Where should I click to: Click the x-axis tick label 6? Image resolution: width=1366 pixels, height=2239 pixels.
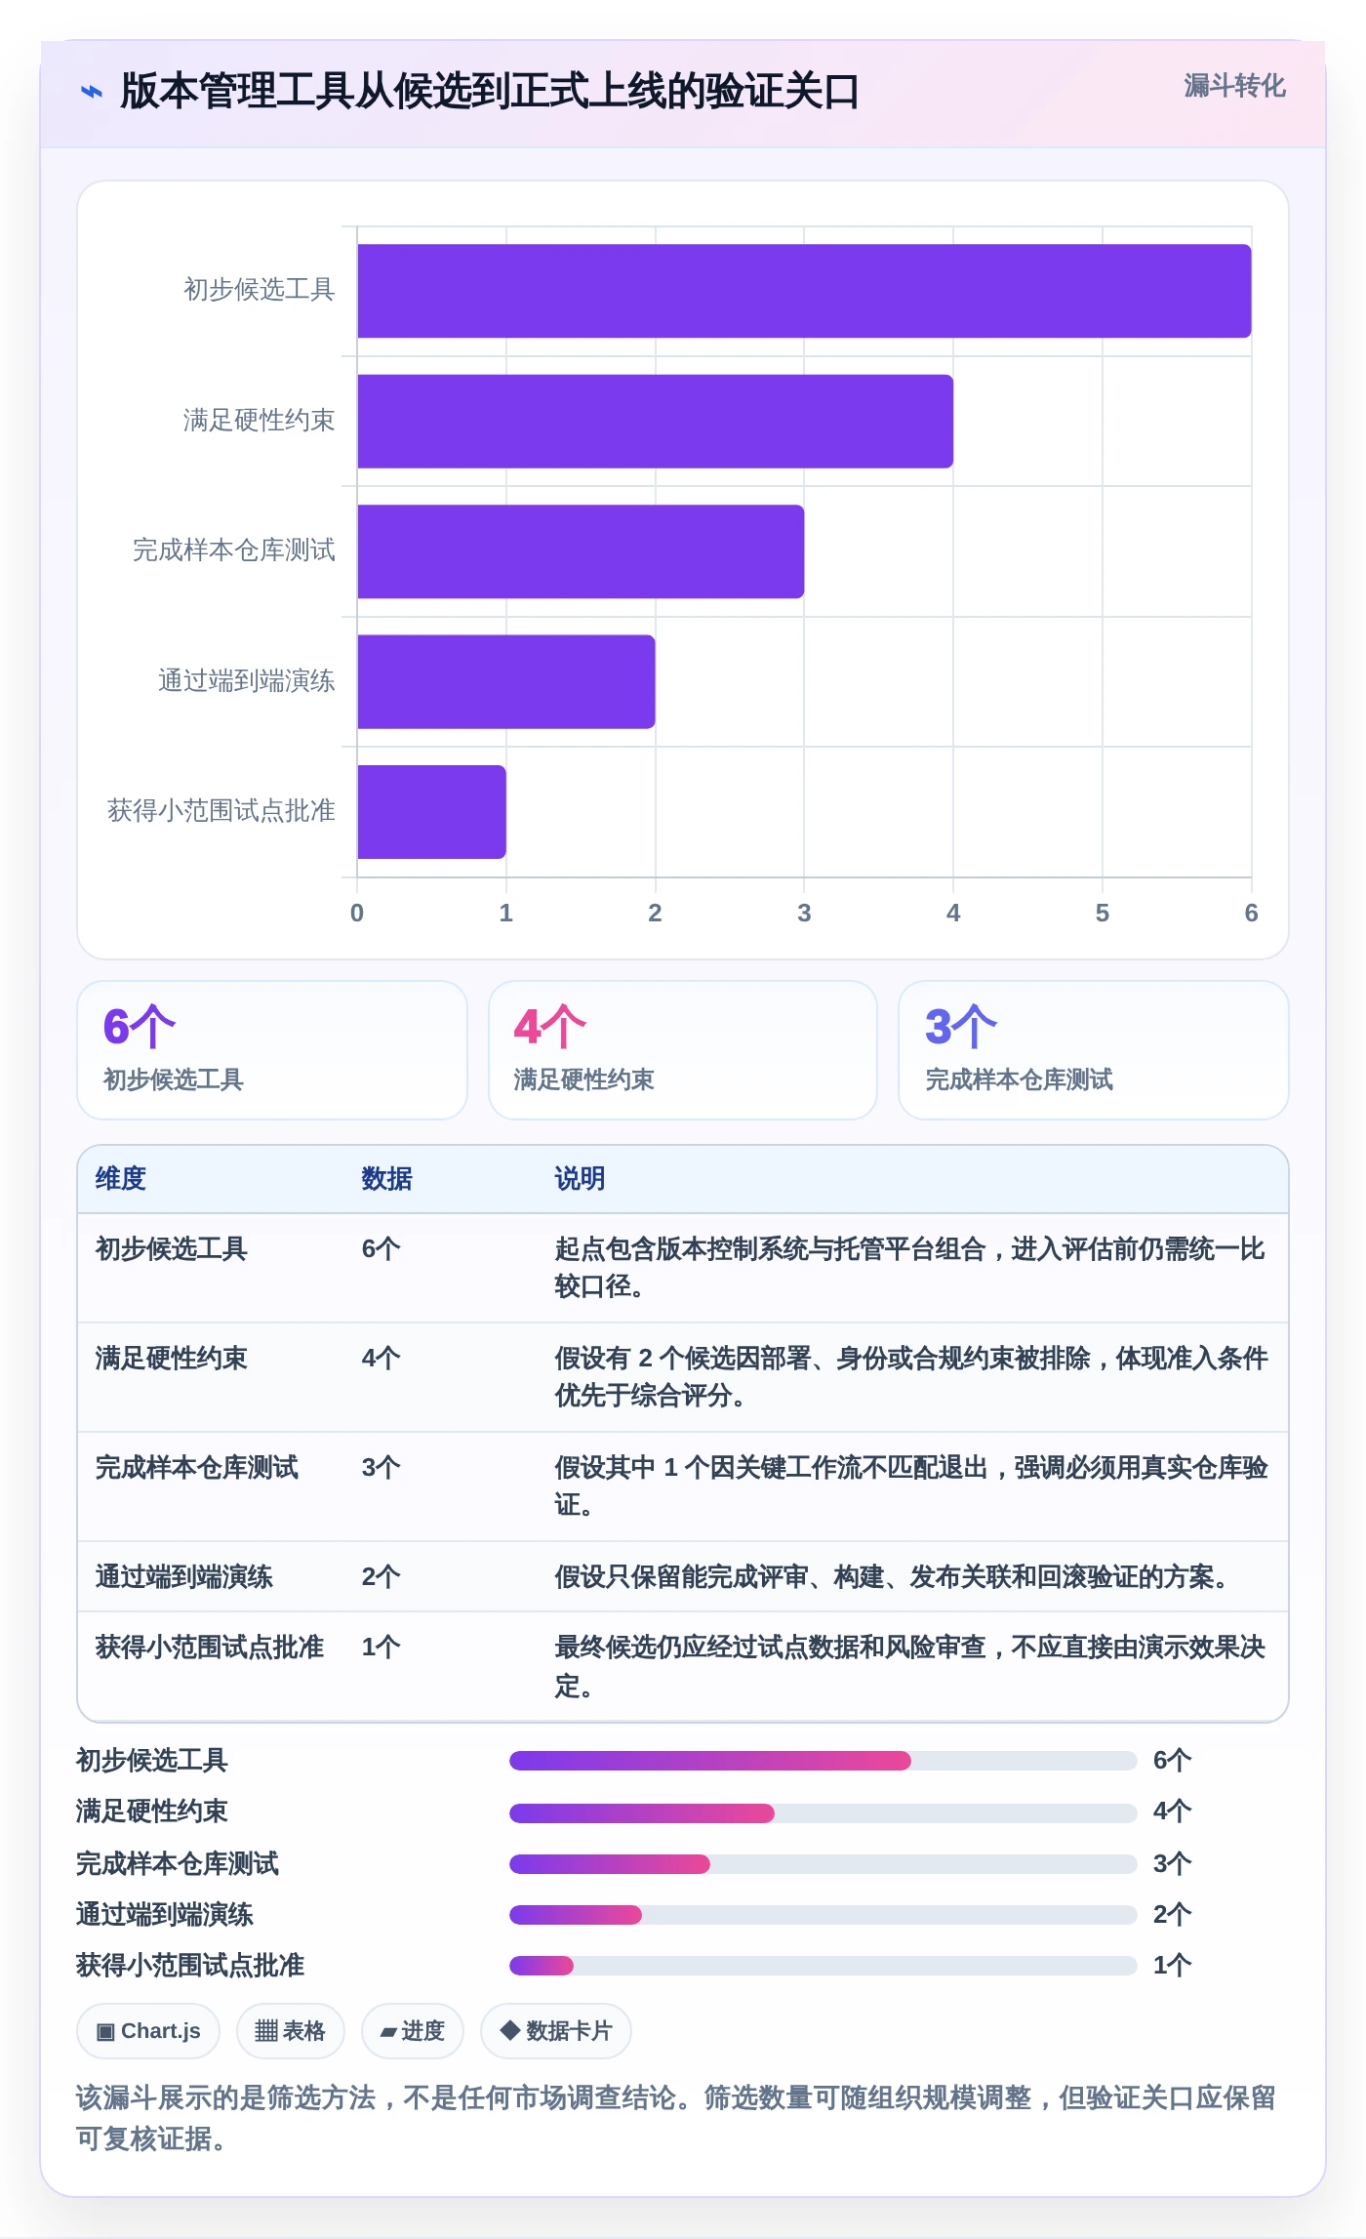(x=1252, y=914)
